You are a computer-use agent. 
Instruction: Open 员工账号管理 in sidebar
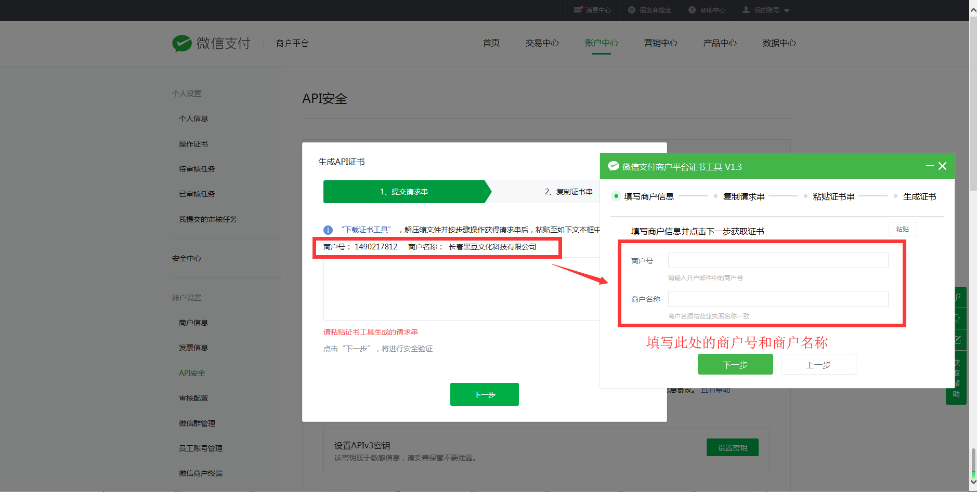point(201,448)
